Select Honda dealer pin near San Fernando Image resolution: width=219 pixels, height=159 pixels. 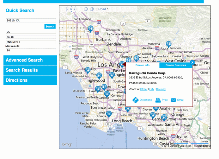pyautogui.click(x=90, y=29)
